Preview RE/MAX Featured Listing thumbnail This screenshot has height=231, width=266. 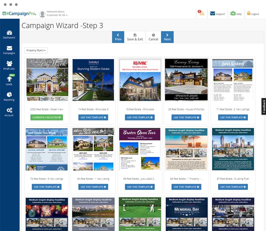[140, 80]
